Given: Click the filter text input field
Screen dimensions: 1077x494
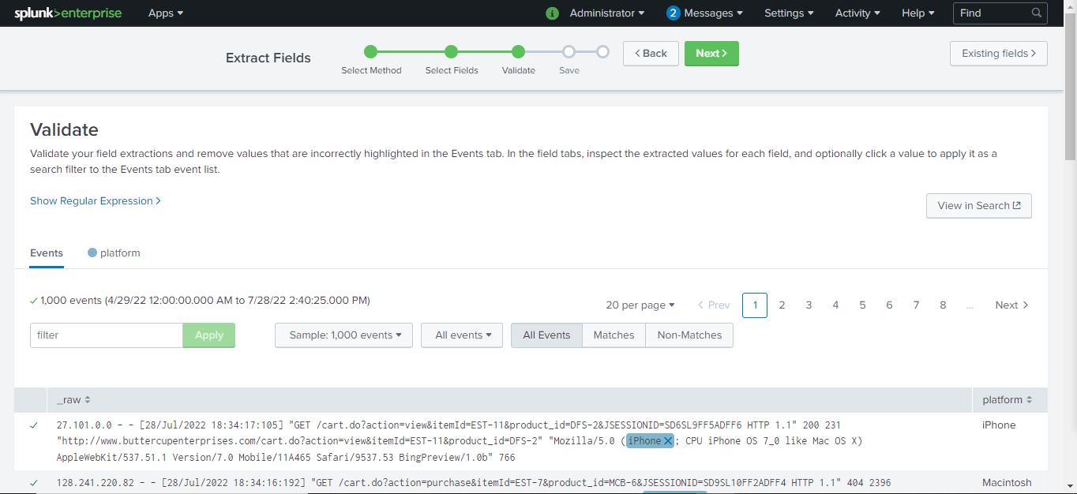Looking at the screenshot, I should [x=107, y=335].
